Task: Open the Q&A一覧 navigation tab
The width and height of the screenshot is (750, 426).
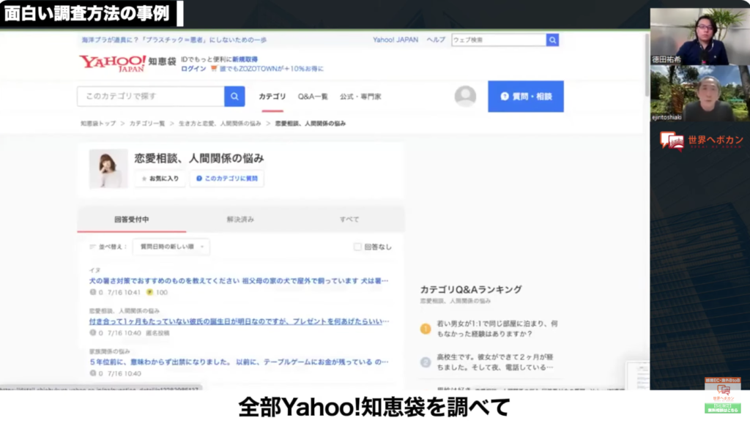Action: [x=313, y=97]
